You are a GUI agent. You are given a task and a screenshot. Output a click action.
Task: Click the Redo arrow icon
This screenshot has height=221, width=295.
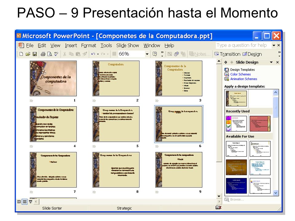pyautogui.click(x=103, y=54)
